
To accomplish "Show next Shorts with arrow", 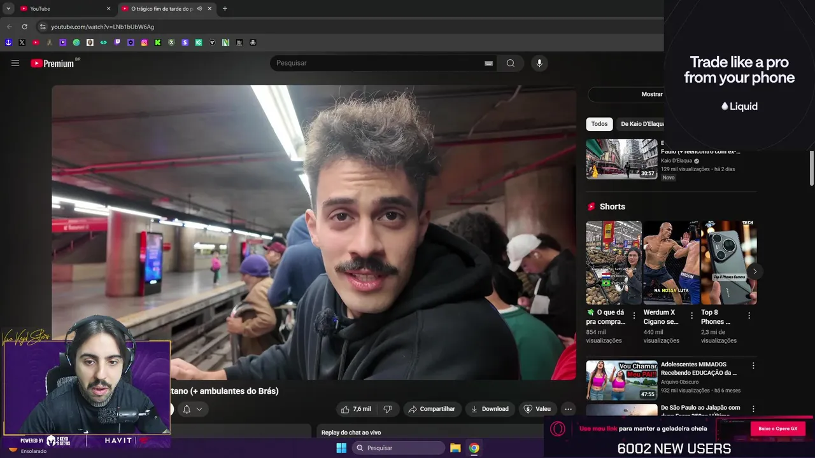I will (755, 272).
